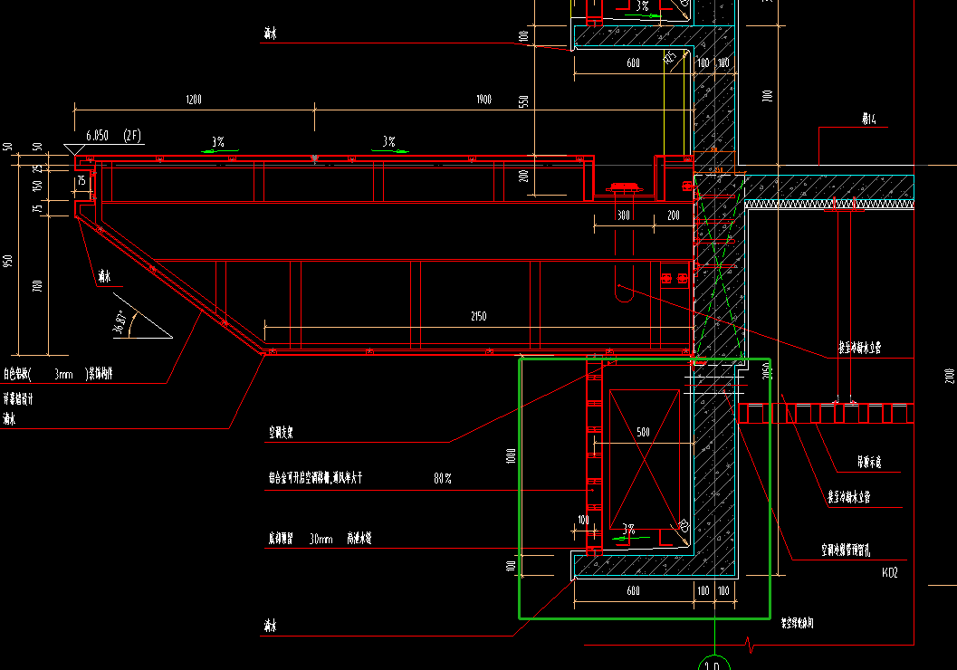This screenshot has height=670, width=957.
Task: Click the 白色铝板 material note
Action: [17, 373]
